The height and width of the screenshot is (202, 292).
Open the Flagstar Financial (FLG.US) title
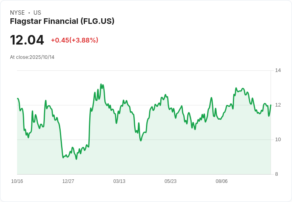click(62, 21)
